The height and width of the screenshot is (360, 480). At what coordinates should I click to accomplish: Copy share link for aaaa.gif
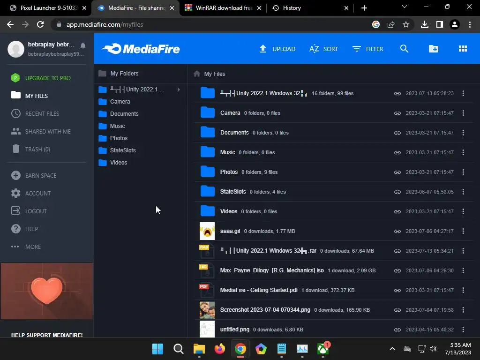coord(397,232)
